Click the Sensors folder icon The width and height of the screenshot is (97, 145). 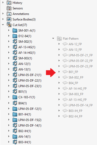point(9,8)
